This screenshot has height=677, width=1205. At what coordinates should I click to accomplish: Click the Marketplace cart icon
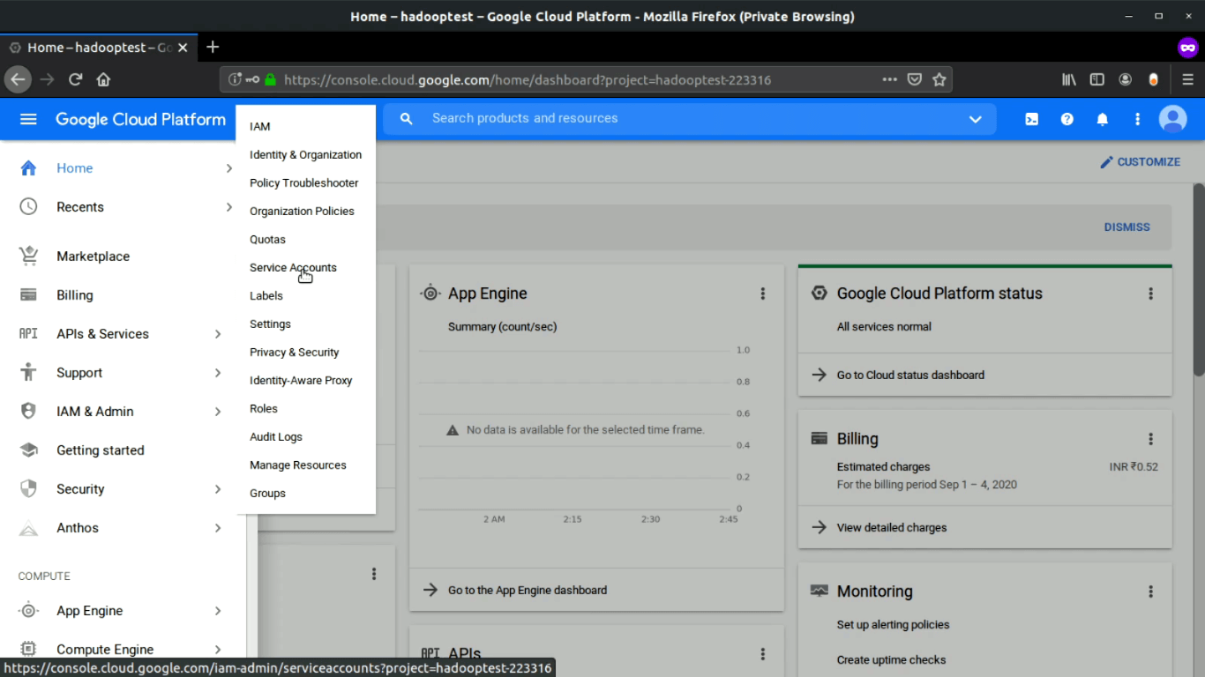(28, 257)
